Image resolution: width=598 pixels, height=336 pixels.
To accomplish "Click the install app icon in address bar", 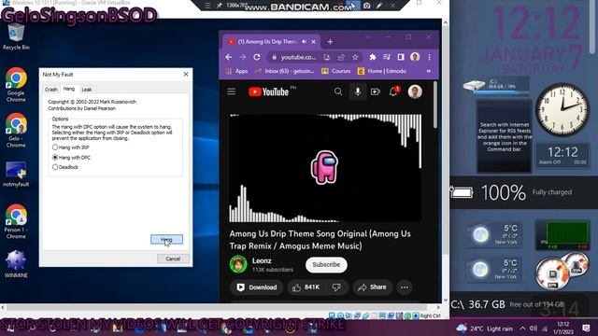I will [x=327, y=57].
